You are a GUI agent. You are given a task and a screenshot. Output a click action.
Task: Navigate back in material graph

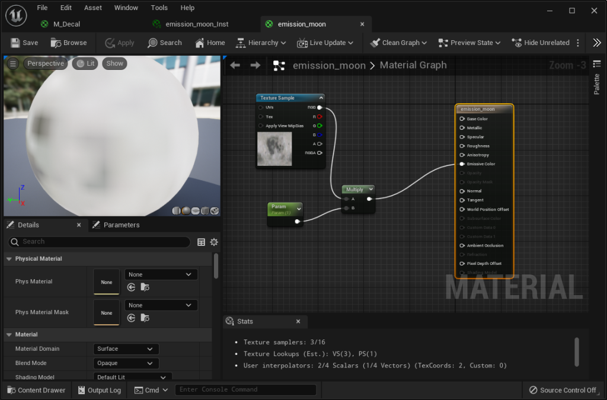pos(235,65)
